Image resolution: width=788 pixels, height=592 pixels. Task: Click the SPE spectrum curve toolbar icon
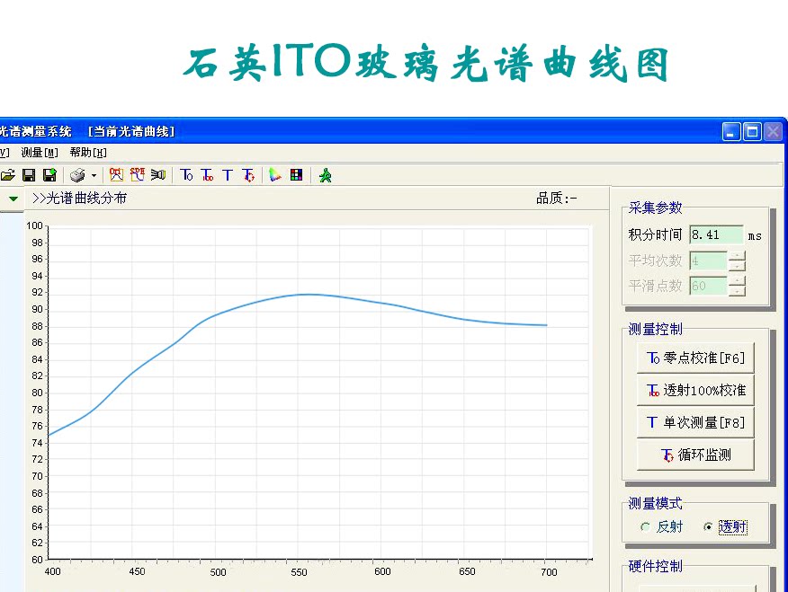point(137,174)
